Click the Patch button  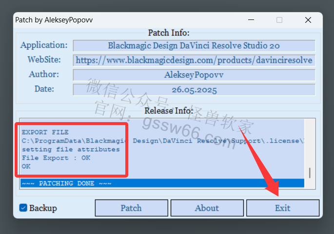[x=132, y=208]
